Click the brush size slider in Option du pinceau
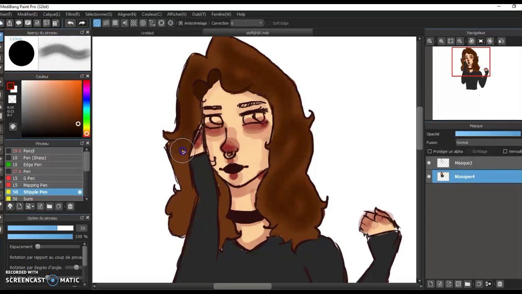The image size is (522, 294). pos(40,228)
